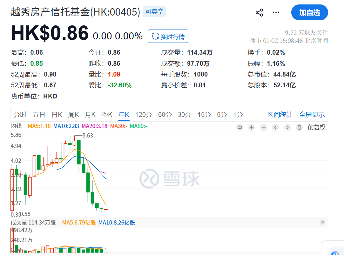This screenshot has height=255, width=344.
Task: Toggle the candlestick chart style icon
Action: 299,127
